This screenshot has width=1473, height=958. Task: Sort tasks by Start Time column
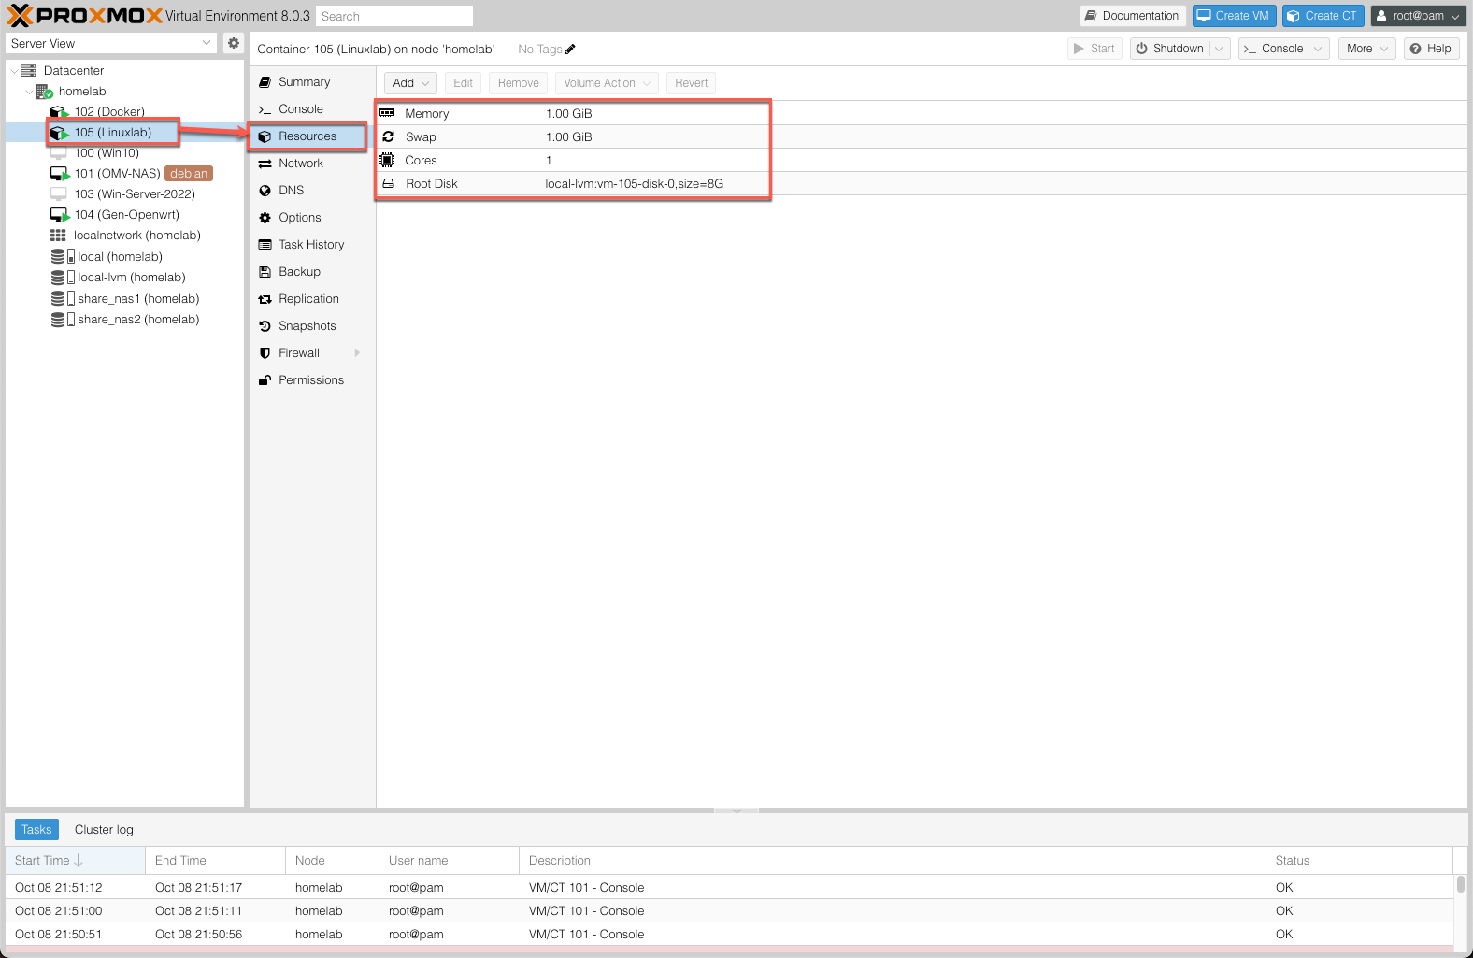point(75,861)
